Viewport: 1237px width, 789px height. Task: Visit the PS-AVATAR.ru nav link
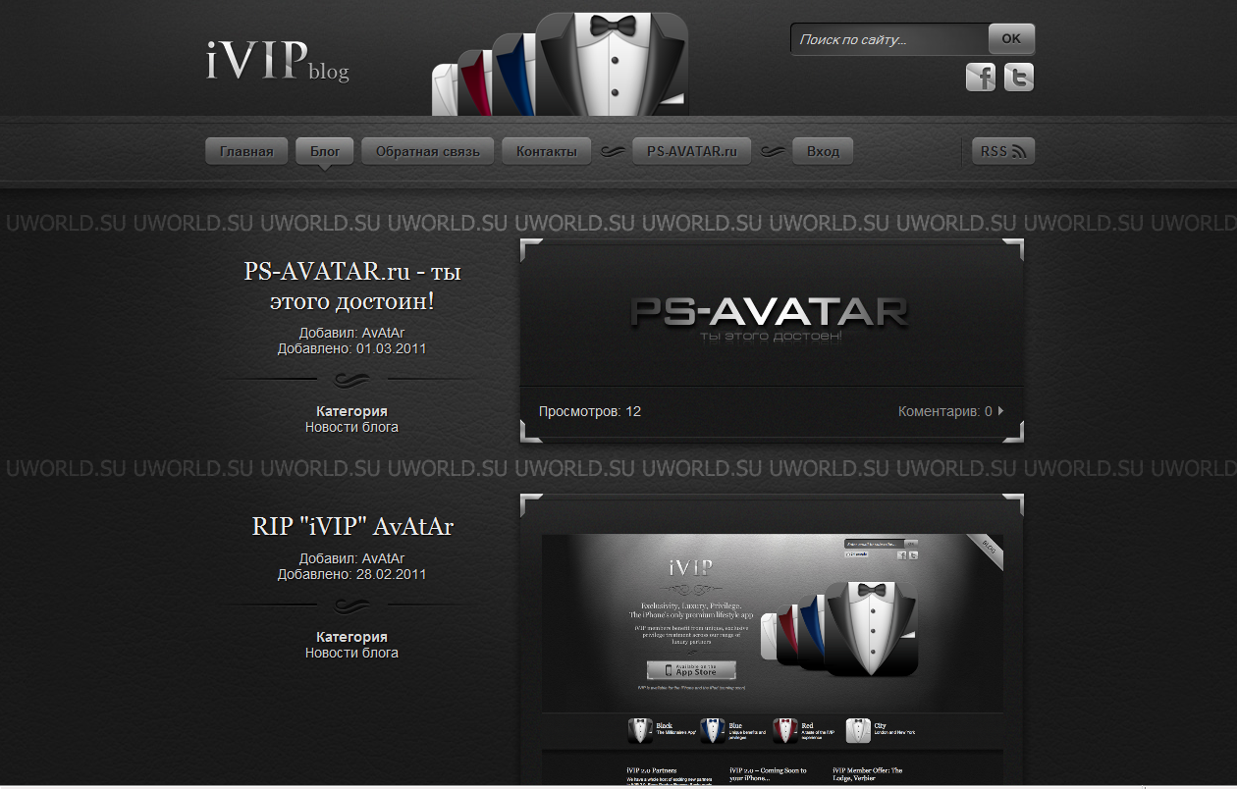692,151
